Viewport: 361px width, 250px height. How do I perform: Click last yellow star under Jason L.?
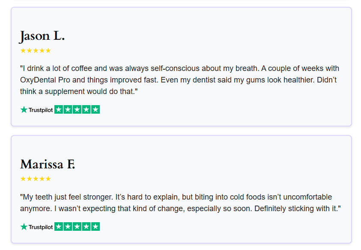click(48, 50)
